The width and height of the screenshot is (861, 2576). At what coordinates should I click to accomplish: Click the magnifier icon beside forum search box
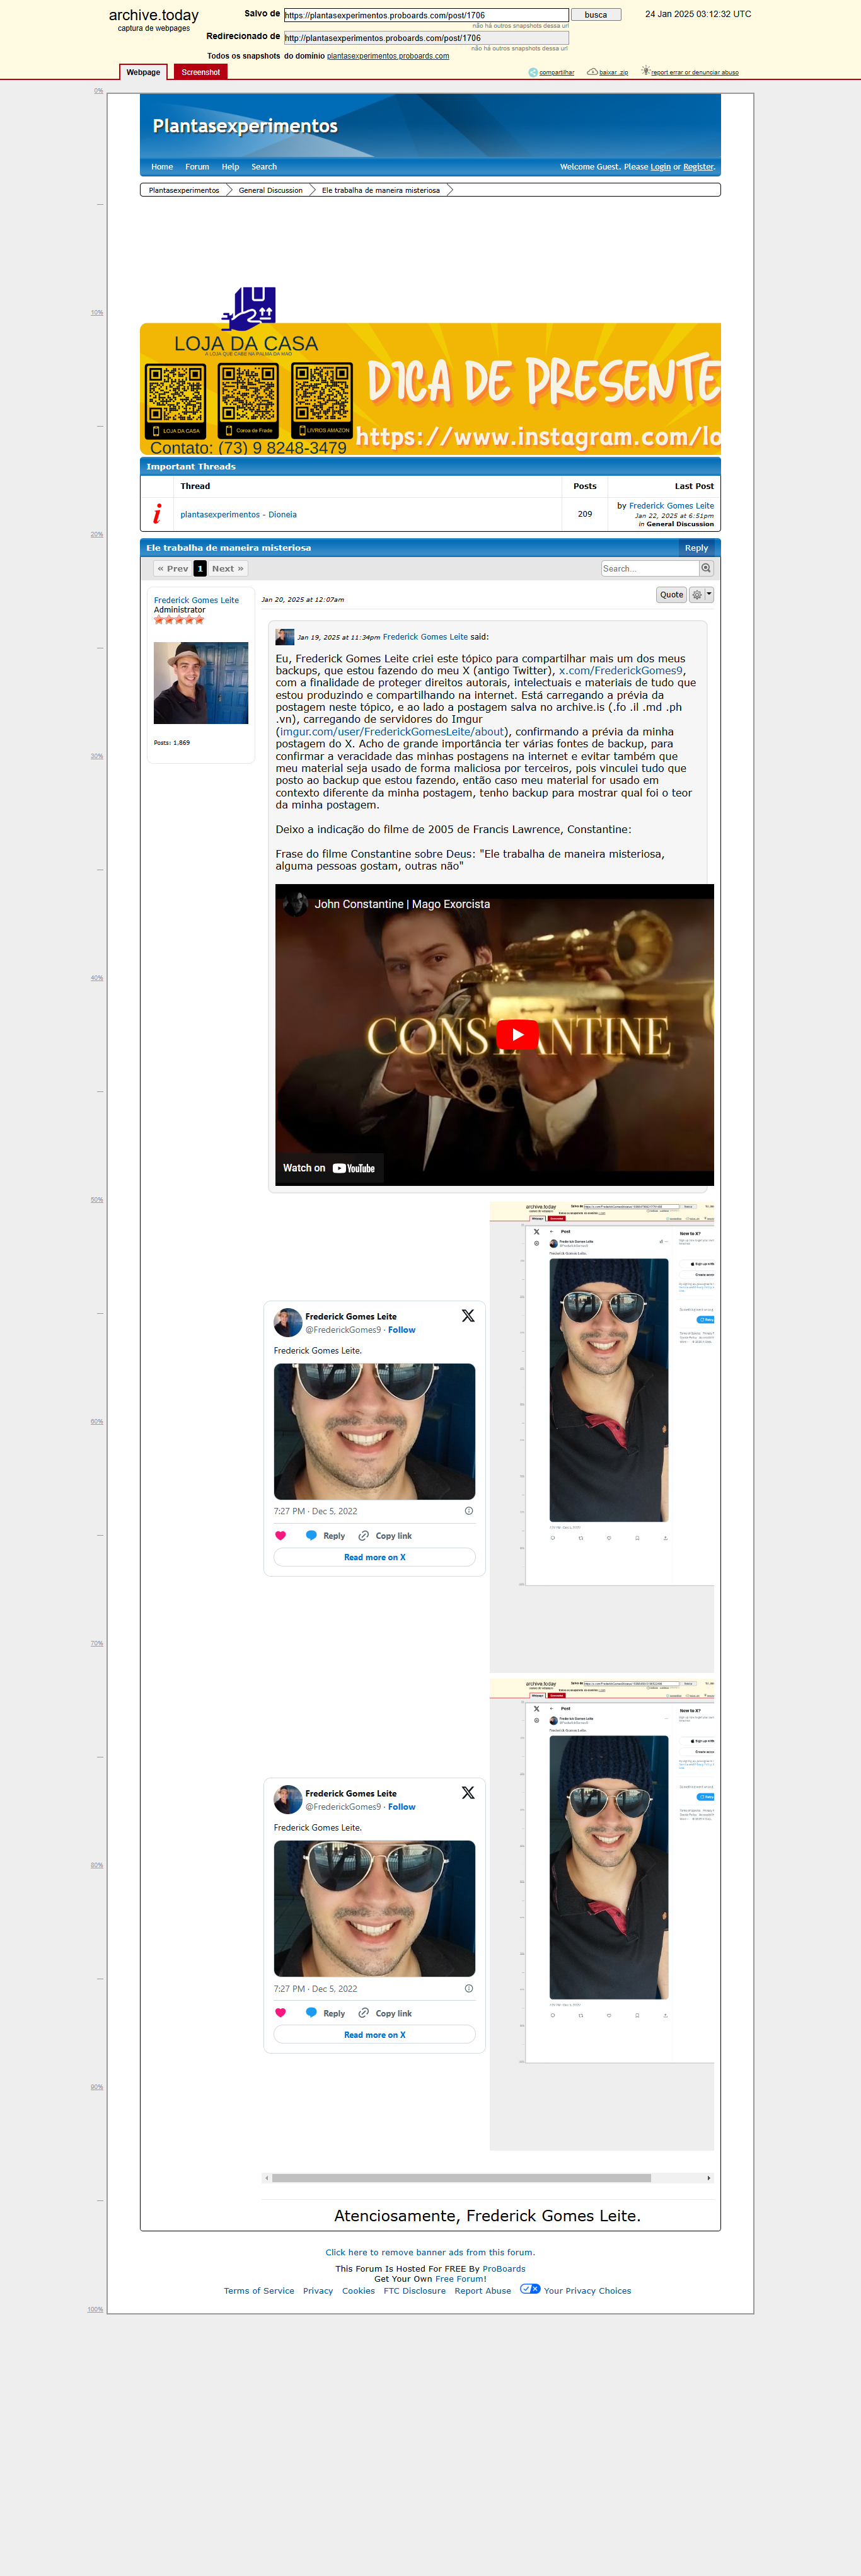point(706,568)
